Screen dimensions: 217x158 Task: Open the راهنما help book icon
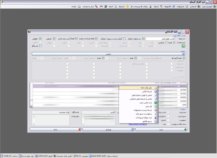[79, 7]
